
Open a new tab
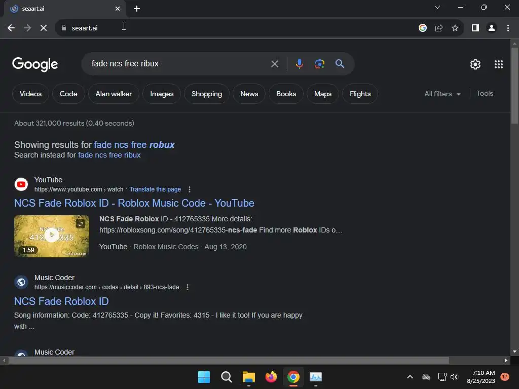137,9
